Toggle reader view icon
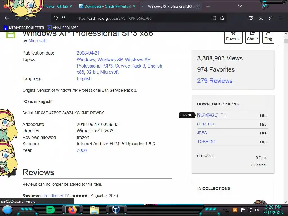The width and height of the screenshot is (288, 216). (x=214, y=18)
